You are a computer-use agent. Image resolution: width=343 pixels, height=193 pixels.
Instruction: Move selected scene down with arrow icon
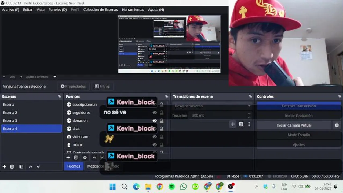tap(38, 166)
